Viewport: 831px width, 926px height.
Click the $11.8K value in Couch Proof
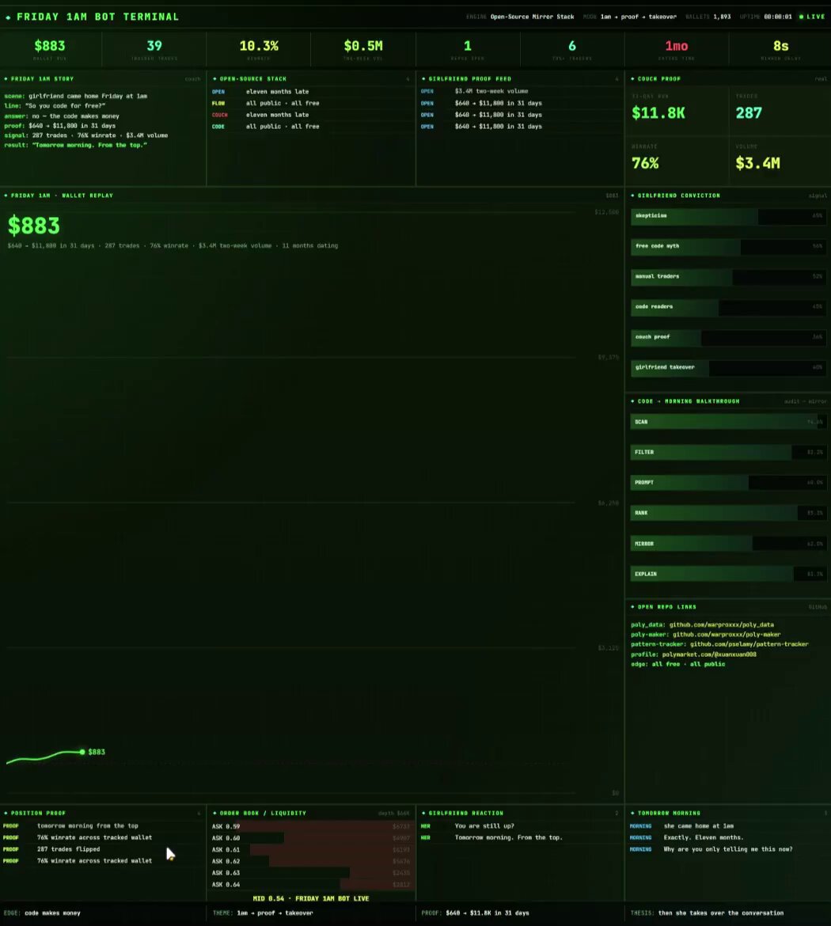click(658, 113)
